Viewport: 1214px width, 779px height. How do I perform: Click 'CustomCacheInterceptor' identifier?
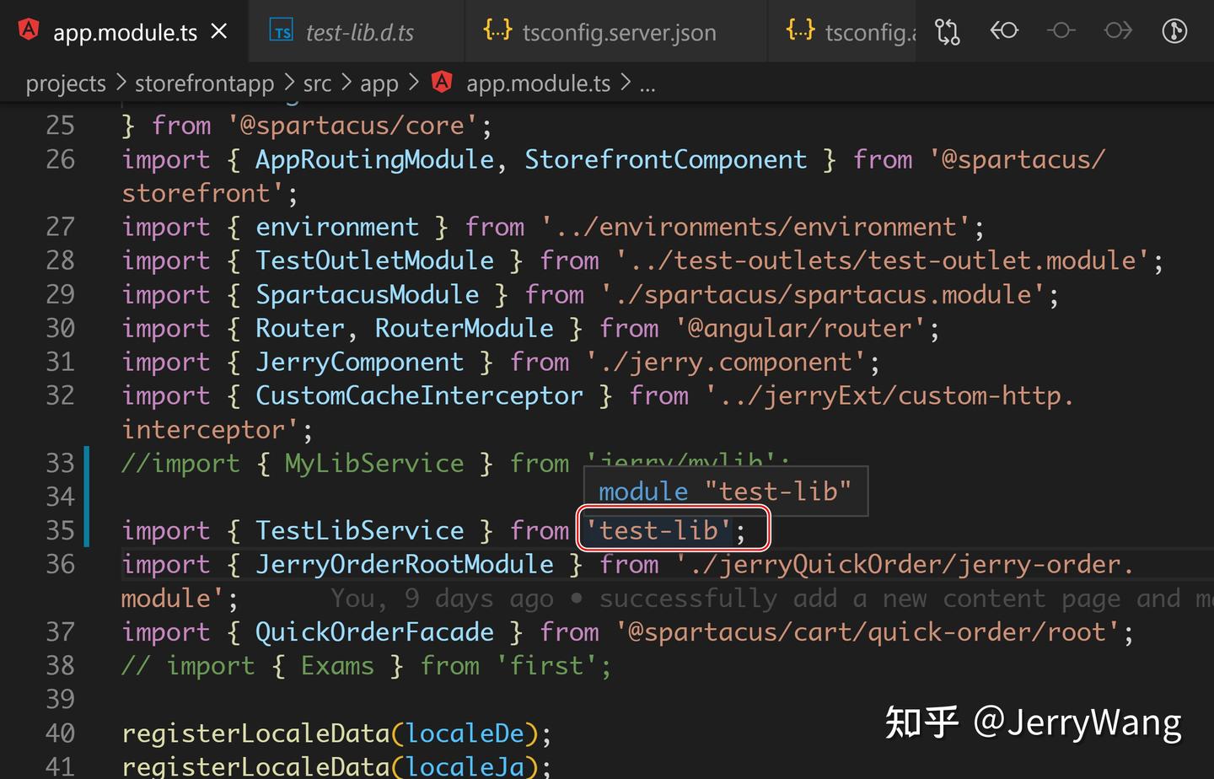click(x=419, y=395)
